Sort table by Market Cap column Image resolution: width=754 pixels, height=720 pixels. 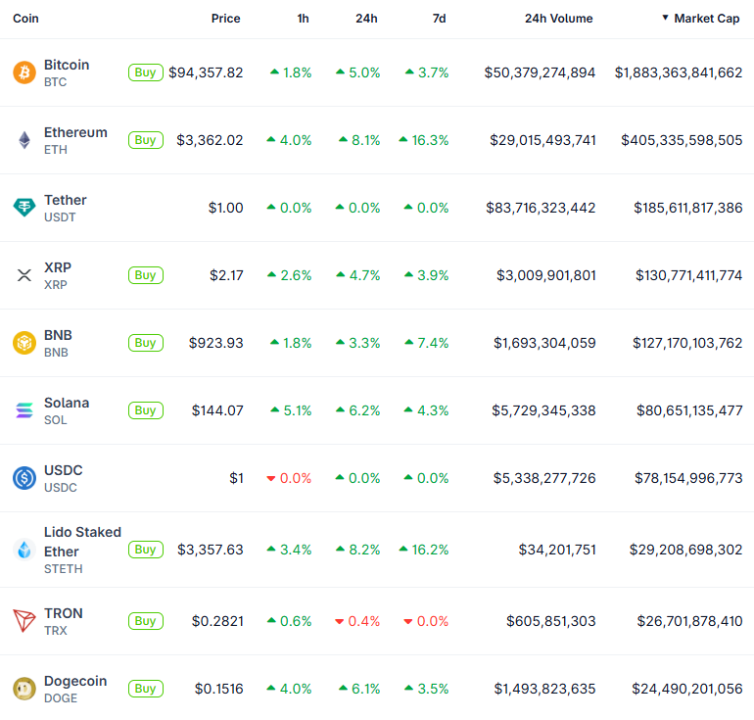coord(708,19)
